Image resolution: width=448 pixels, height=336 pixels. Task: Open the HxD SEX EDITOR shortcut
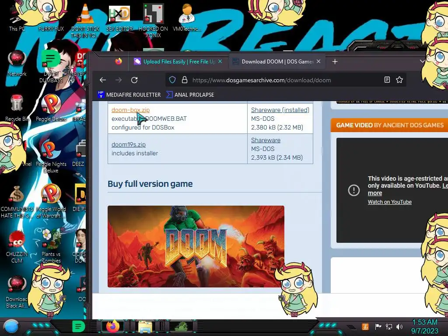[x=119, y=18]
